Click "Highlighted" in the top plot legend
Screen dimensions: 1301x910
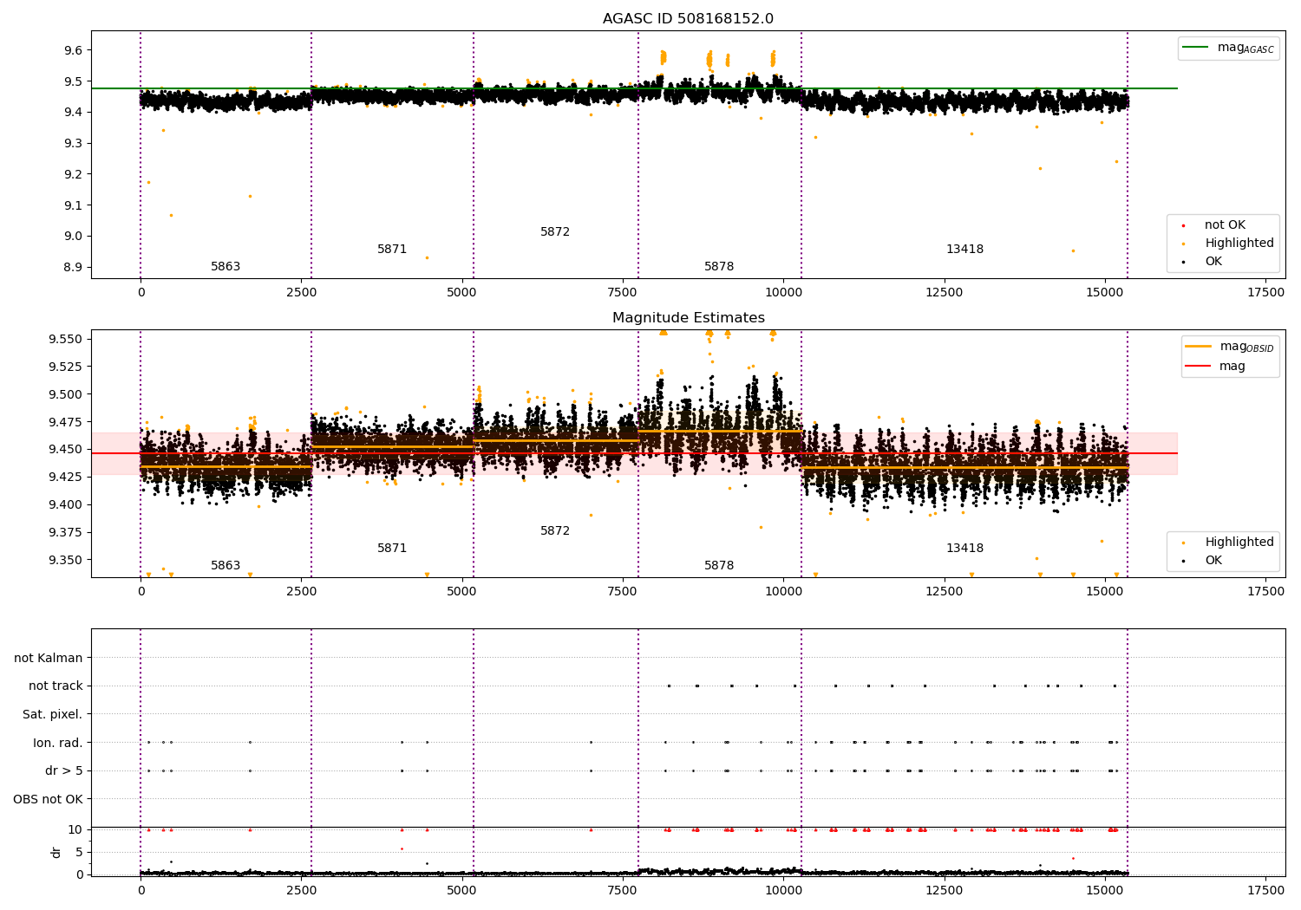click(1239, 243)
